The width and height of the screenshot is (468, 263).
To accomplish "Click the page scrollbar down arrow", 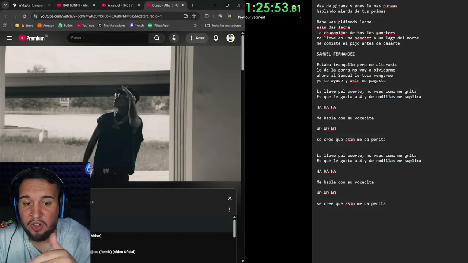I will pos(242,261).
